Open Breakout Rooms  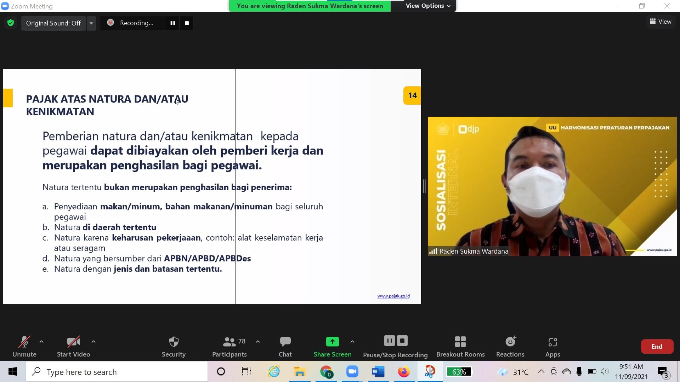(x=460, y=346)
